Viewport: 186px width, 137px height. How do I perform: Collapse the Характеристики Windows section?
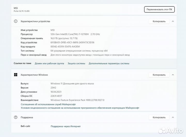pyautogui.click(x=173, y=75)
